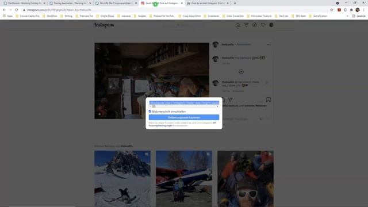Click the Instagram logo
This screenshot has height=207, width=368.
pyautogui.click(x=104, y=25)
